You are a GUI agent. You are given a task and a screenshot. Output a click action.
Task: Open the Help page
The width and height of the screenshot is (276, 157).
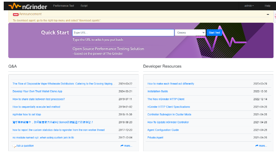click(x=267, y=6)
